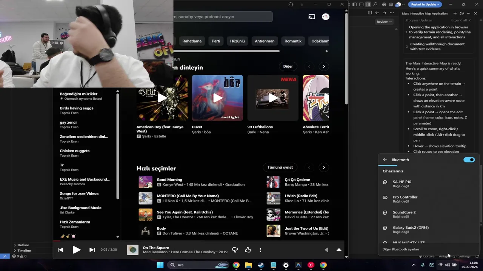Open profile dropdown chevron in Antigravity title bar
Image resolution: width=483 pixels, height=271 pixels.
coord(403,5)
